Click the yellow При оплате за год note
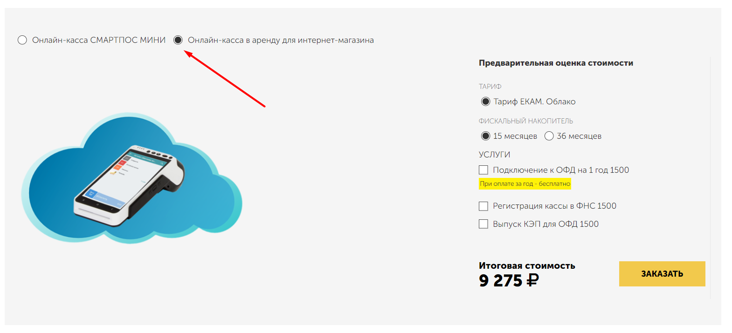Image resolution: width=732 pixels, height=333 pixels. 525,184
